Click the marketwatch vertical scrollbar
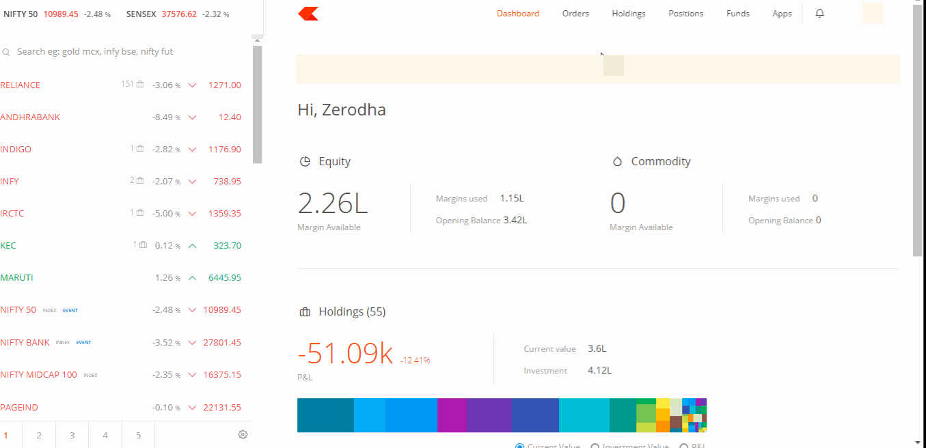The image size is (926, 448). click(x=257, y=104)
